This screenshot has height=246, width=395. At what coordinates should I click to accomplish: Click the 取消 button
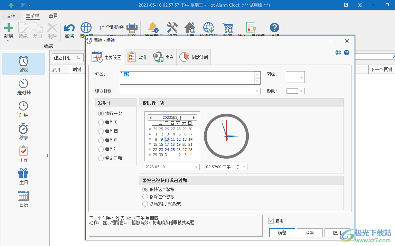[x=310, y=233]
